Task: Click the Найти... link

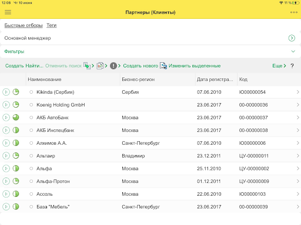Action: [x=34, y=66]
